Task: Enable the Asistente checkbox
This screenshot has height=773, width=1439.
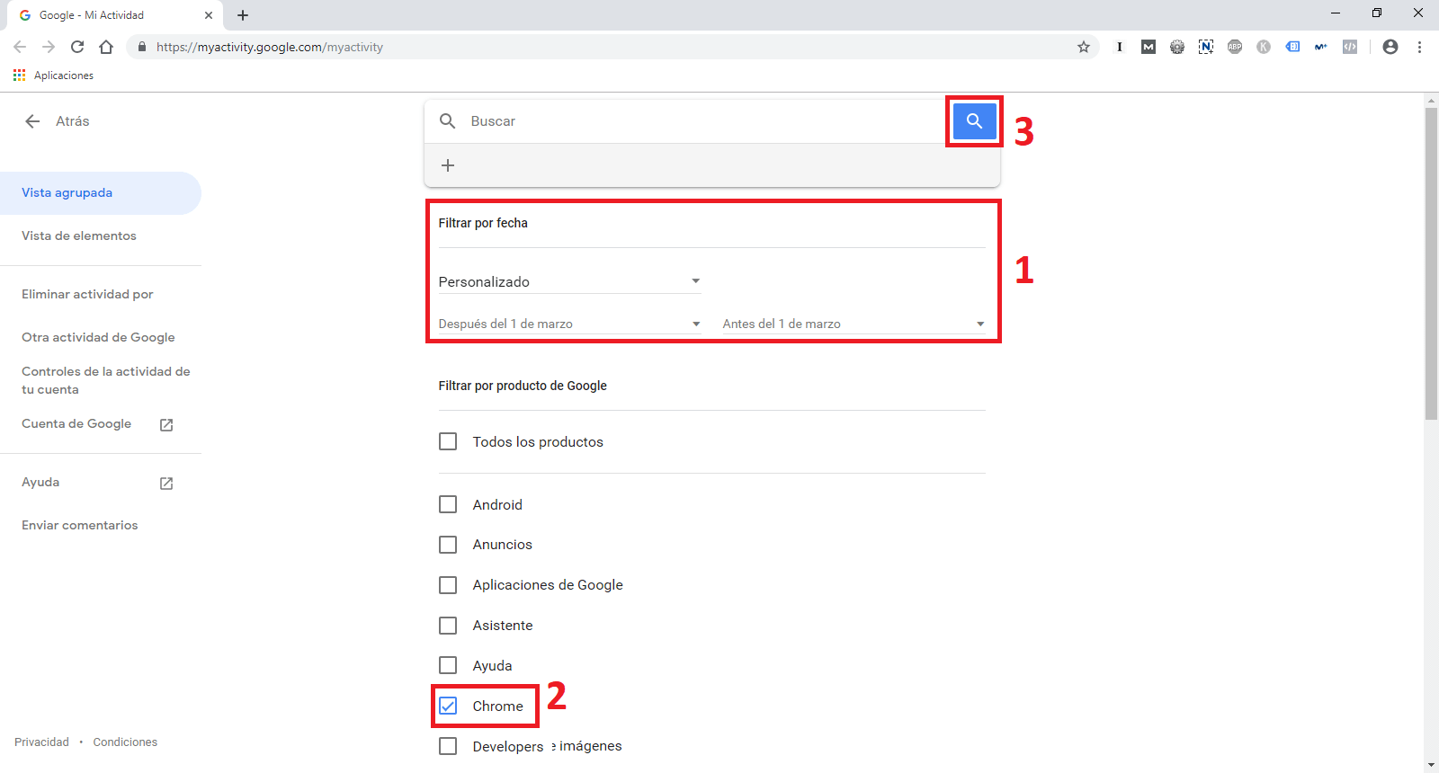Action: pyautogui.click(x=448, y=626)
